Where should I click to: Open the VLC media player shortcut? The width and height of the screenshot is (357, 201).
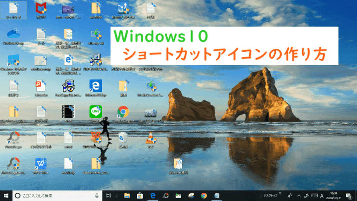(x=151, y=138)
